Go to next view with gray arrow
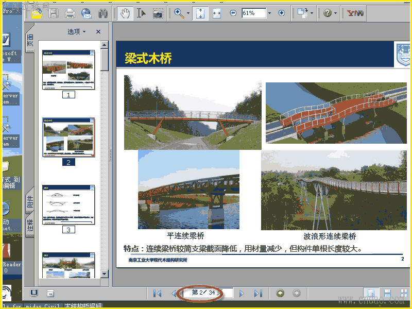Image resolution: width=412 pixels, height=309 pixels. (297, 293)
